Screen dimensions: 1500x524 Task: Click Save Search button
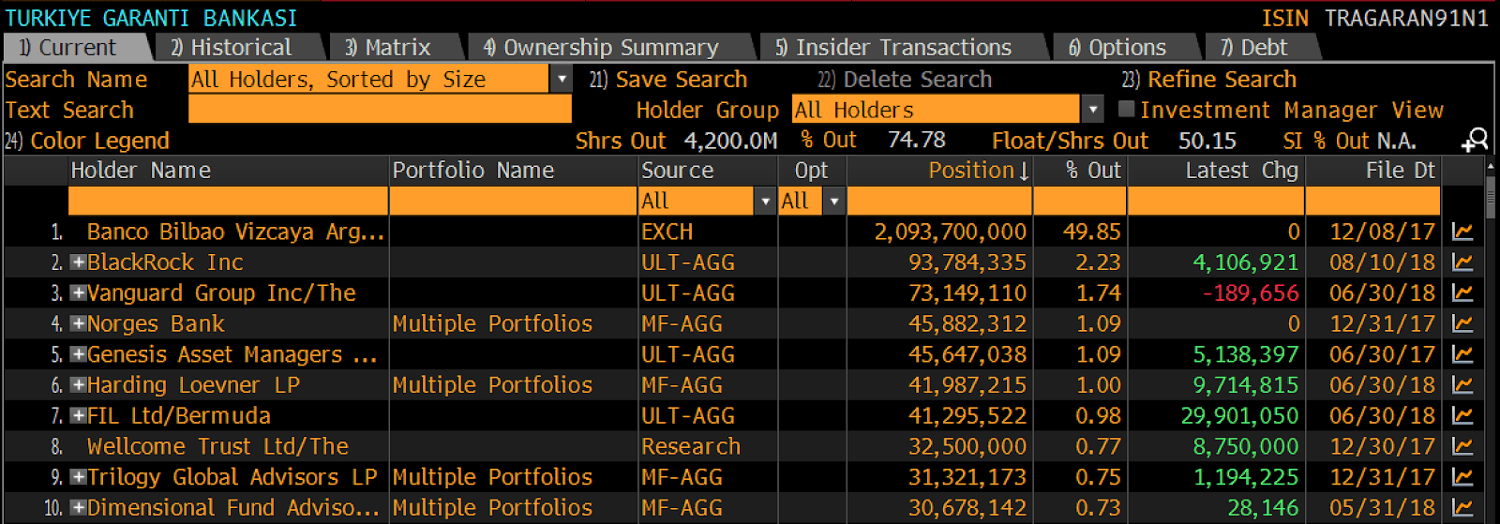pos(668,80)
